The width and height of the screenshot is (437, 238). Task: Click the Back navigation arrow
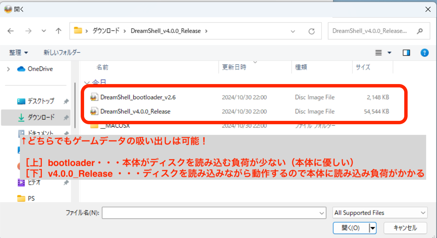click(11, 31)
